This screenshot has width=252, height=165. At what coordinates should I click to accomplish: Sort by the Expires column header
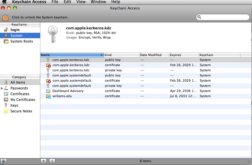coord(184,55)
